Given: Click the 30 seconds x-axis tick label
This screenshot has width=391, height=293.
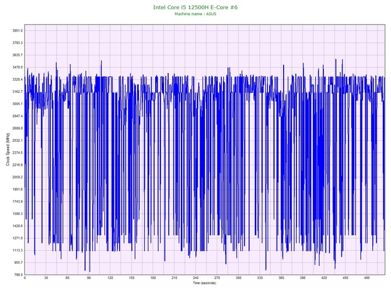Looking at the screenshot, I should (46, 278).
